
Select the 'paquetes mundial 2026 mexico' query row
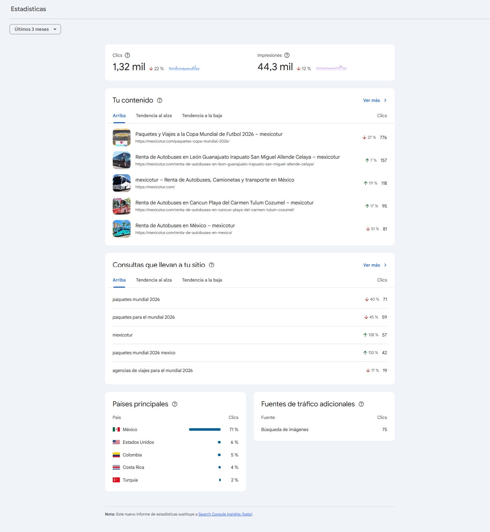144,353
